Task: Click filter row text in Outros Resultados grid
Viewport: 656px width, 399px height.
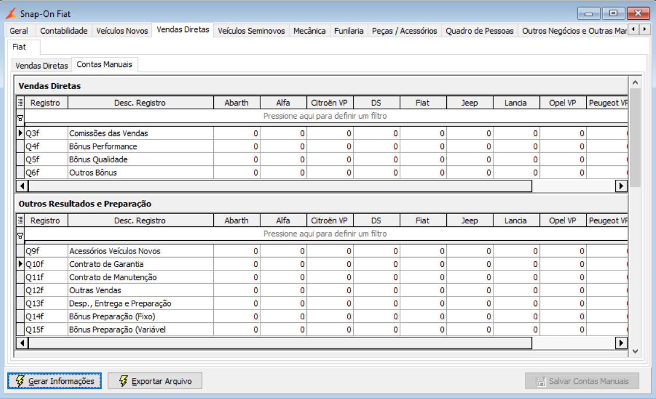Action: click(325, 234)
